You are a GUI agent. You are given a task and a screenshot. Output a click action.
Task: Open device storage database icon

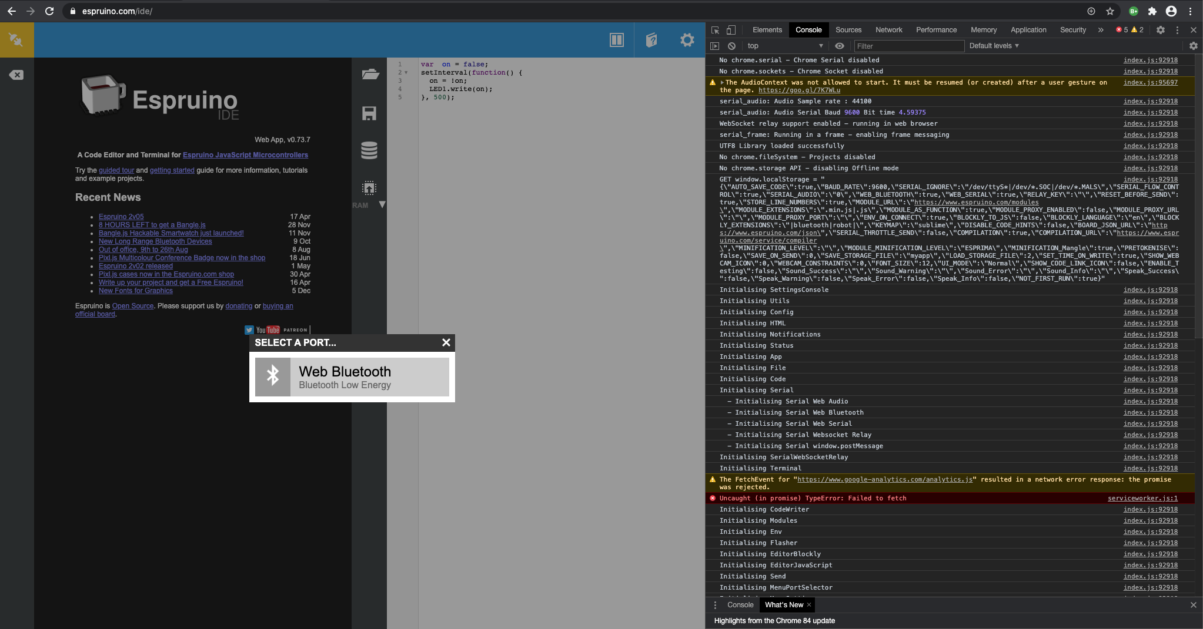369,150
